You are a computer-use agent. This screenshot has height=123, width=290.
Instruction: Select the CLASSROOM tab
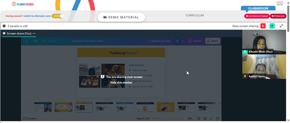258,8
